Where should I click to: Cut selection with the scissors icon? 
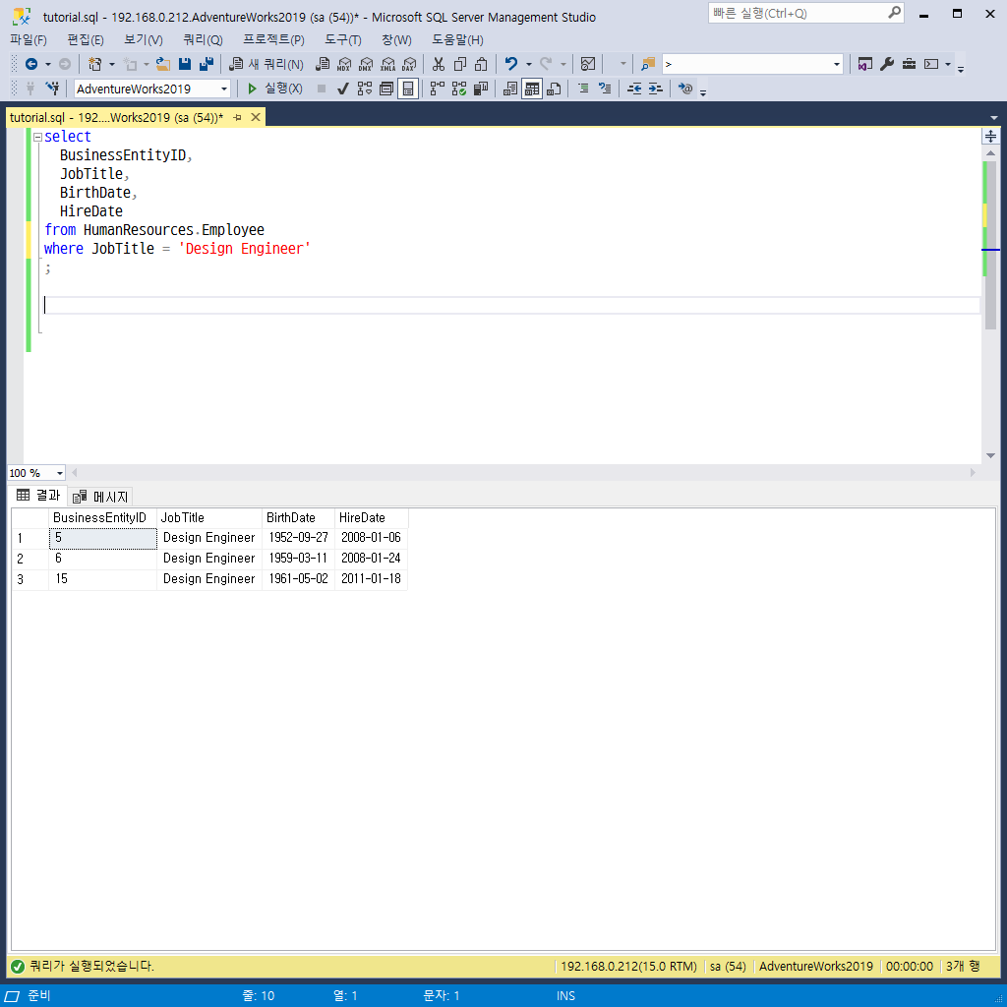[x=439, y=64]
